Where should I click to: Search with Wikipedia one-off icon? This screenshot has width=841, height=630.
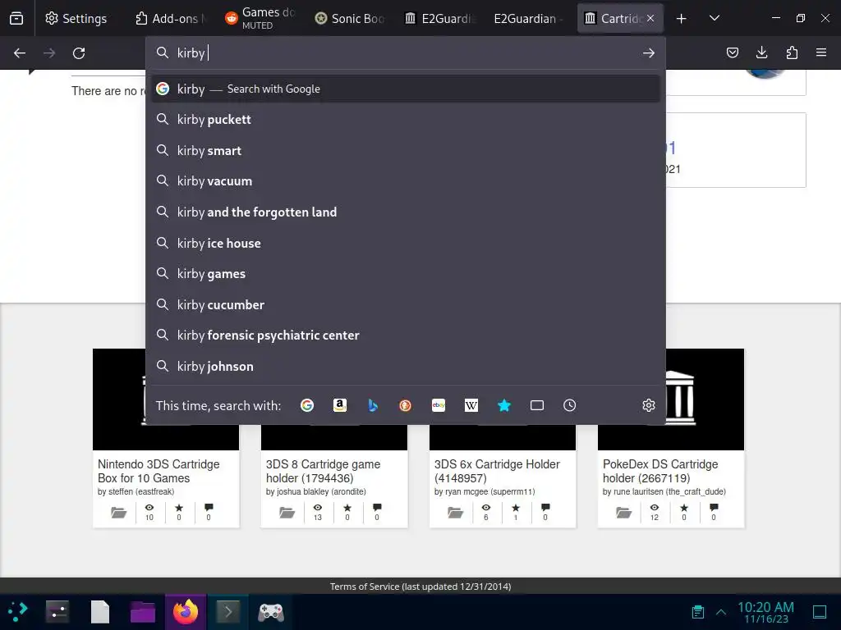(471, 405)
